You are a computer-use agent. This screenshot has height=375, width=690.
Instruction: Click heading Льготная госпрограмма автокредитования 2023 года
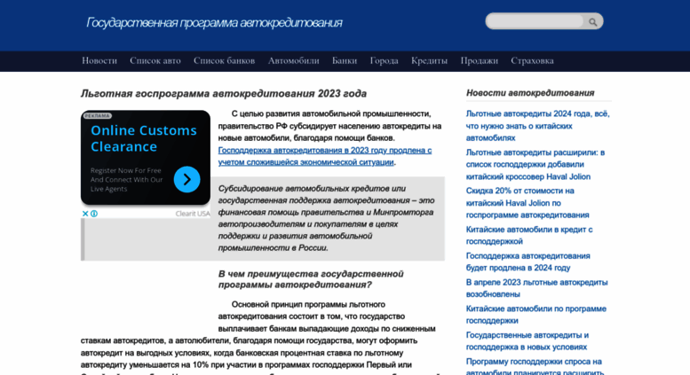pos(224,94)
